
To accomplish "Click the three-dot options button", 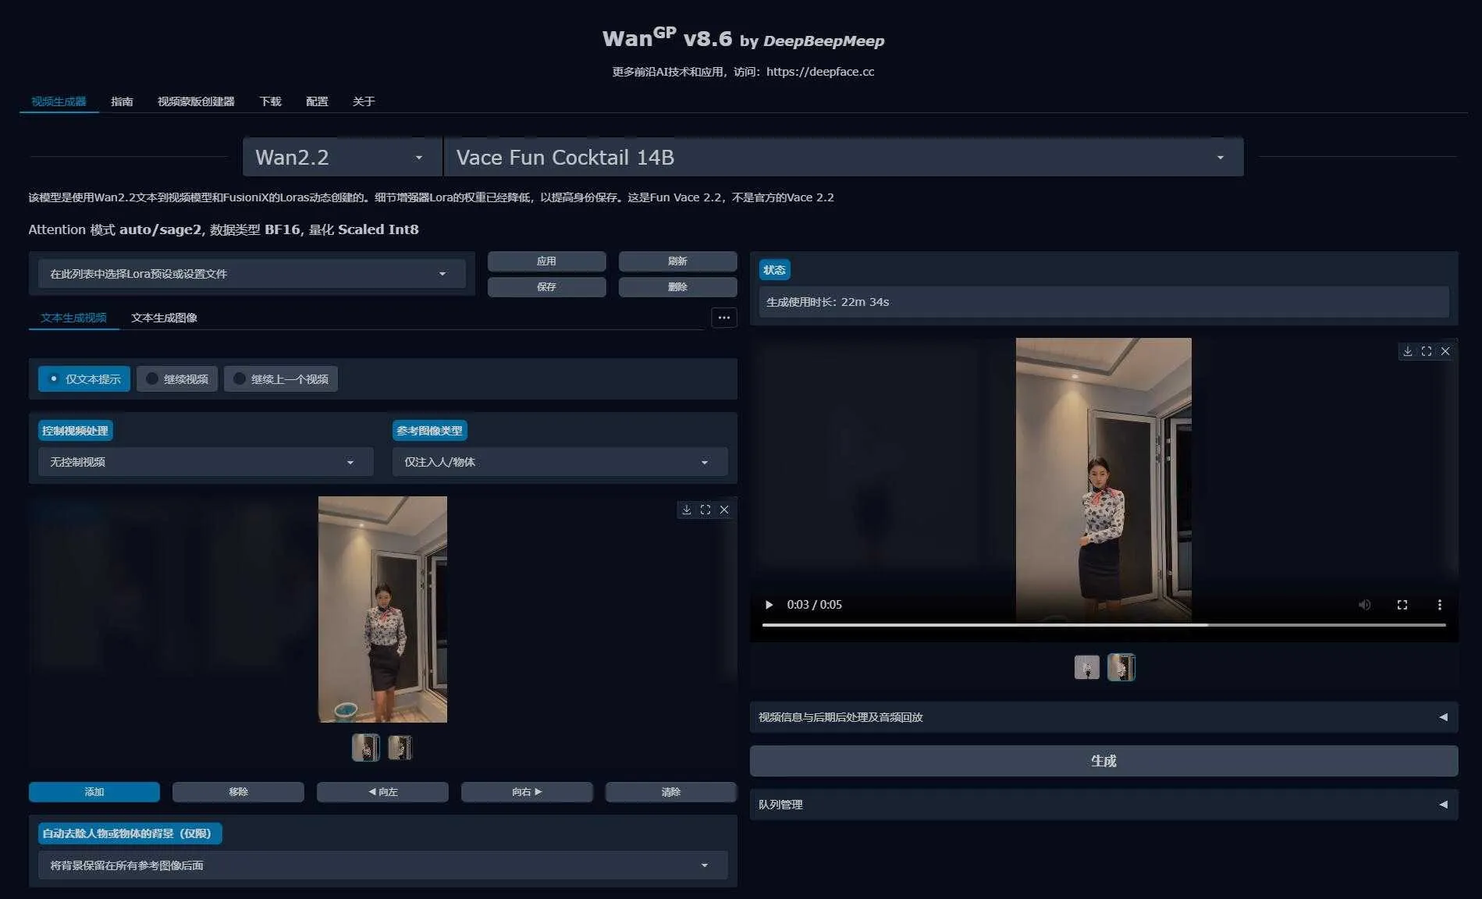I will pos(723,318).
